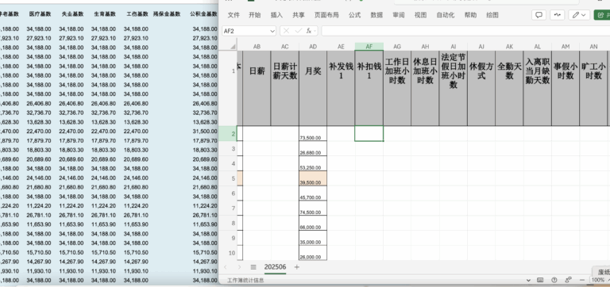
Task: Select the cell containing 66,000.00
Action: (x=313, y=223)
